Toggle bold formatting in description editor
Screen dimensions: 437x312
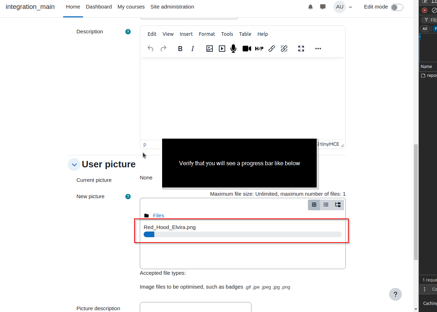pos(180,49)
